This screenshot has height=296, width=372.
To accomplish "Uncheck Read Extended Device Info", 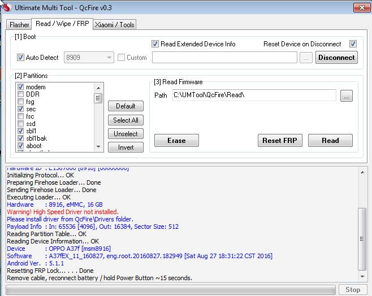I will [x=155, y=44].
